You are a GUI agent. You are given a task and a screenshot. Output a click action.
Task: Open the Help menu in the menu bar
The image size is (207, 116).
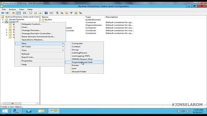30,9
